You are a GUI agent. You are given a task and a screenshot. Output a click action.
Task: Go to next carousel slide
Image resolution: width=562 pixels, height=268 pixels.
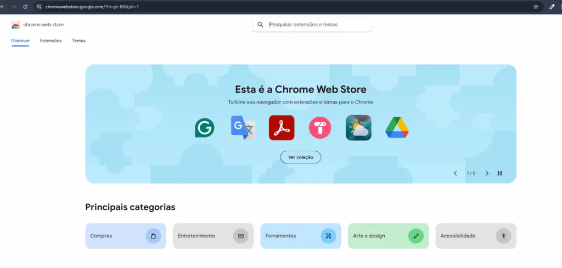[x=487, y=173]
